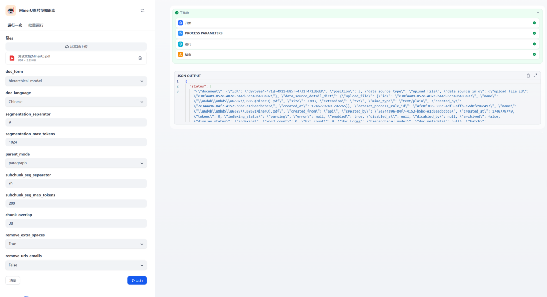Viewport: 547px width, 297px height.
Task: Open the doc_language Chinese dropdown
Action: pyautogui.click(x=76, y=102)
